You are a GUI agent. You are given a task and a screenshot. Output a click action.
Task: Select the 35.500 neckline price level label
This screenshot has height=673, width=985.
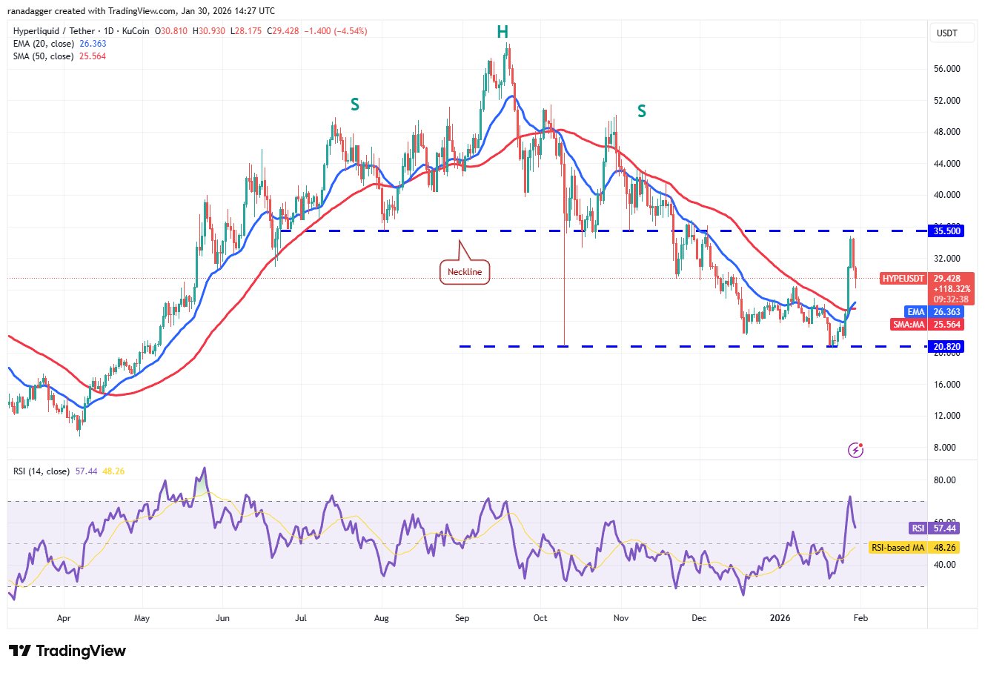(x=947, y=231)
